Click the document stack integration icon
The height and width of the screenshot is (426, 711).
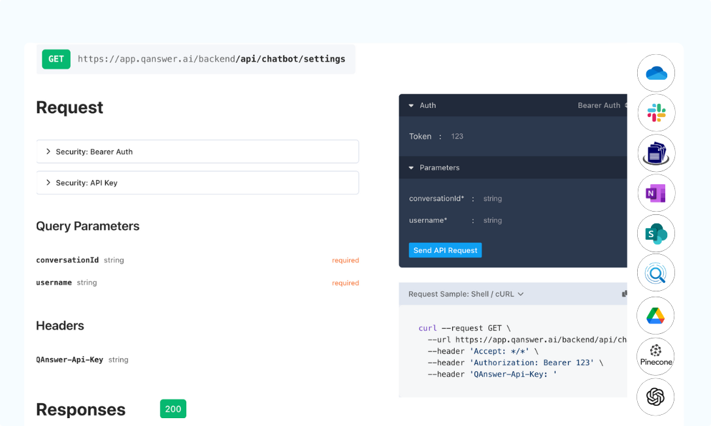pos(655,153)
